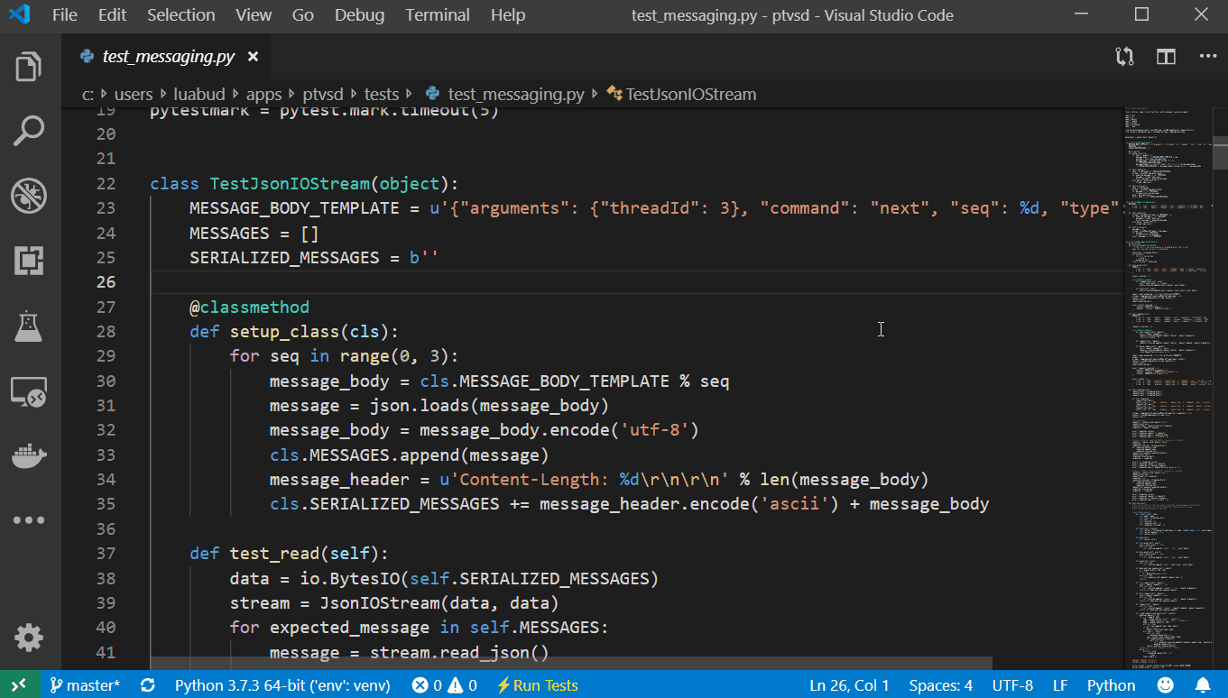Show additional views ellipsis in activity bar

tap(29, 520)
